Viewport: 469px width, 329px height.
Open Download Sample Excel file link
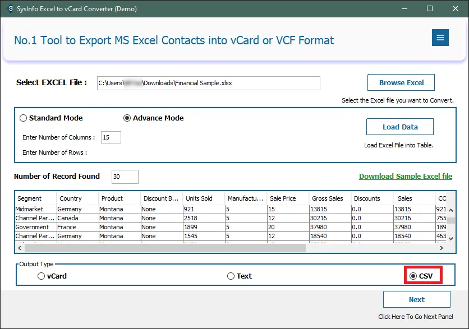[406, 177]
